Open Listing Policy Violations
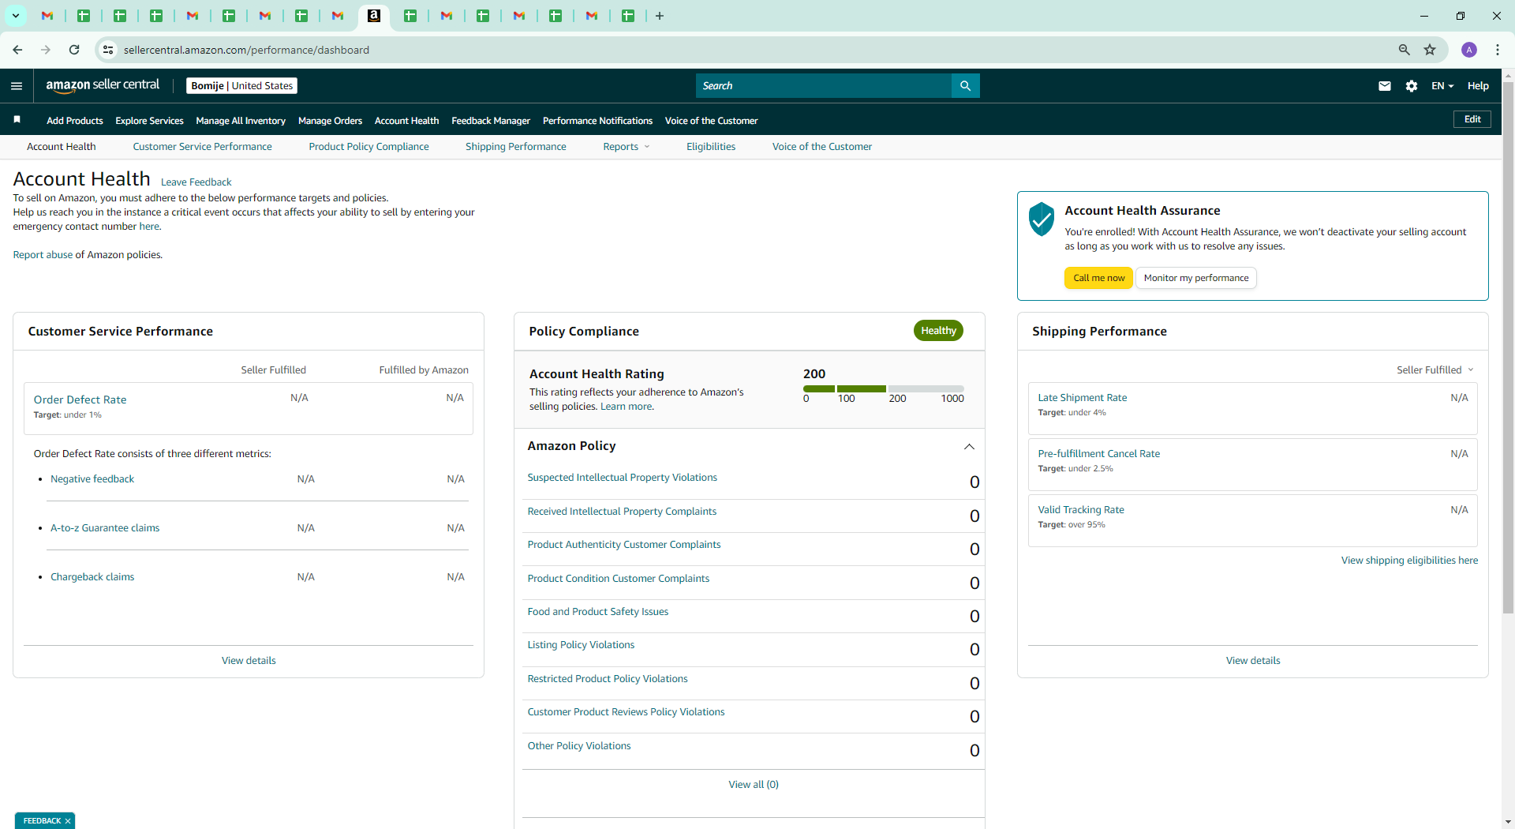1515x829 pixels. pyautogui.click(x=581, y=645)
